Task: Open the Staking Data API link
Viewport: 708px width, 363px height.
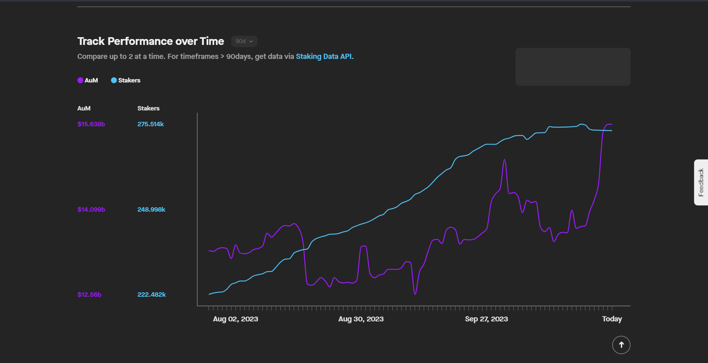Action: pyautogui.click(x=324, y=56)
